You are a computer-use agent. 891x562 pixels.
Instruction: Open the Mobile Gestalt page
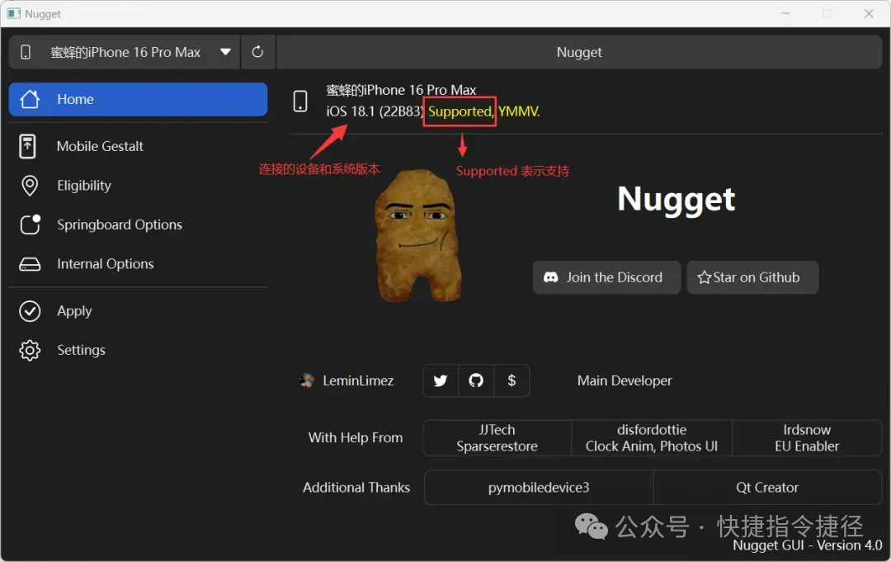138,146
